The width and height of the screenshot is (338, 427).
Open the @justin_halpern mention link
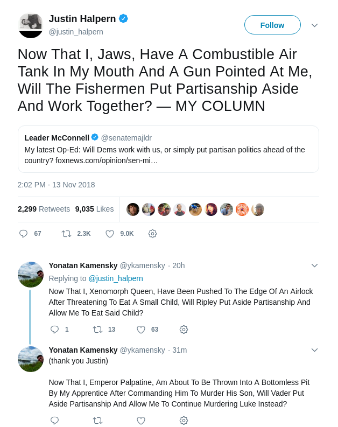[x=116, y=278]
